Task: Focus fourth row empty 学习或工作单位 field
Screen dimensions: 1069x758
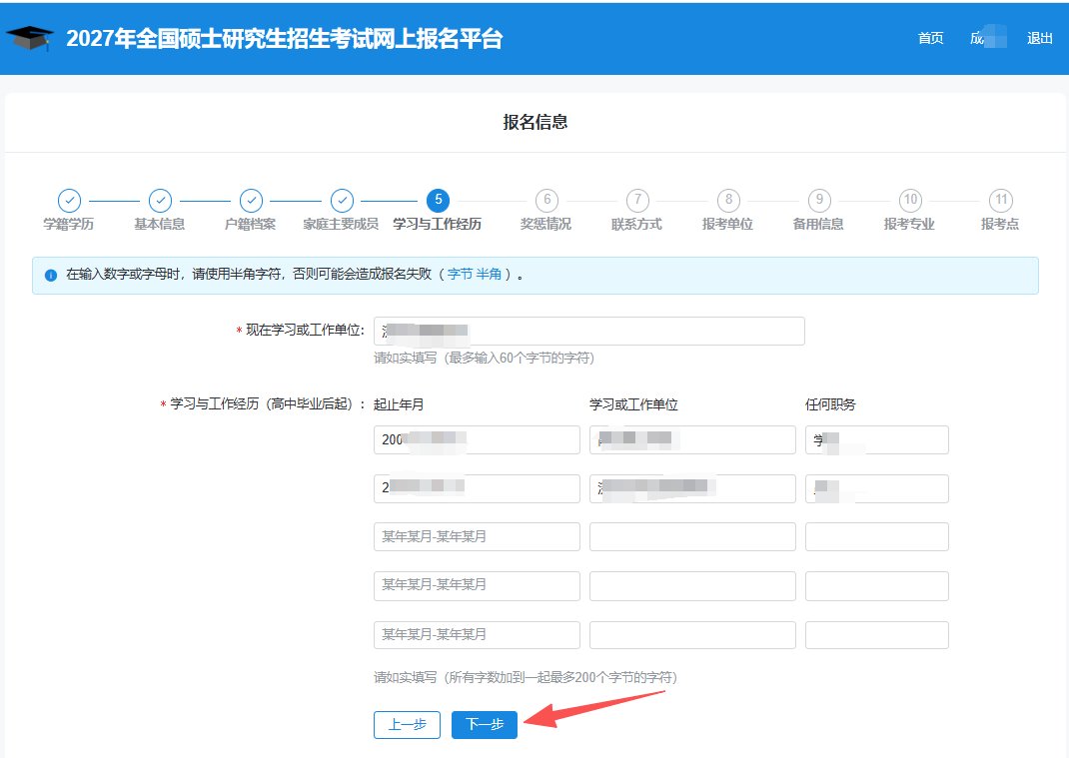Action: pos(692,586)
